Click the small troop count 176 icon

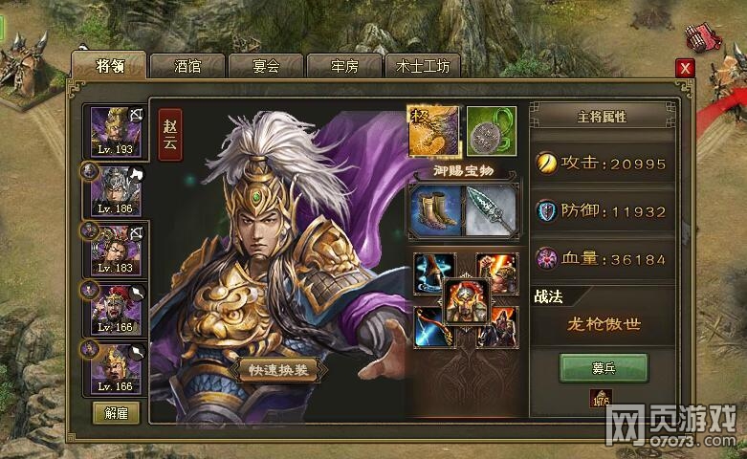(602, 399)
